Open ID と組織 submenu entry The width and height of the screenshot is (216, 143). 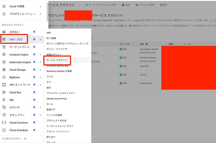(51, 38)
